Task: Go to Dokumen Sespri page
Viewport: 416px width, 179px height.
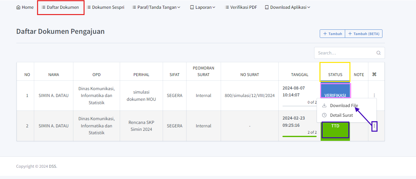Action: (105, 7)
